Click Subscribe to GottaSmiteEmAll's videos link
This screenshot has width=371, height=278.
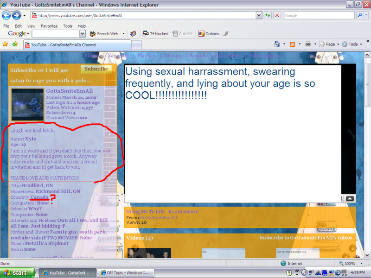coord(306,238)
